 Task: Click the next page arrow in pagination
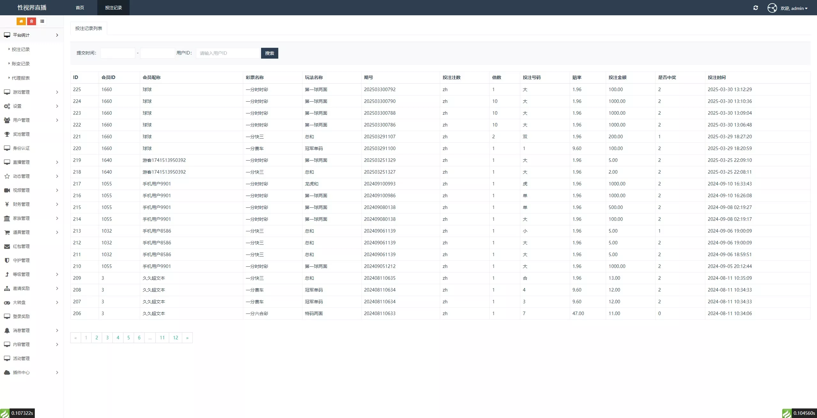pyautogui.click(x=187, y=338)
